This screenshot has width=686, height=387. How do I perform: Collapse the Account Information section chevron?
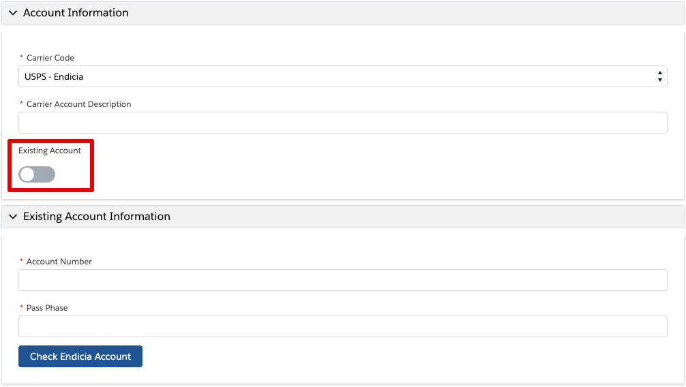(x=13, y=13)
